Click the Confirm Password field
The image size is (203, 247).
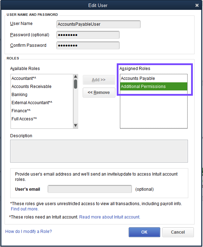click(x=88, y=45)
